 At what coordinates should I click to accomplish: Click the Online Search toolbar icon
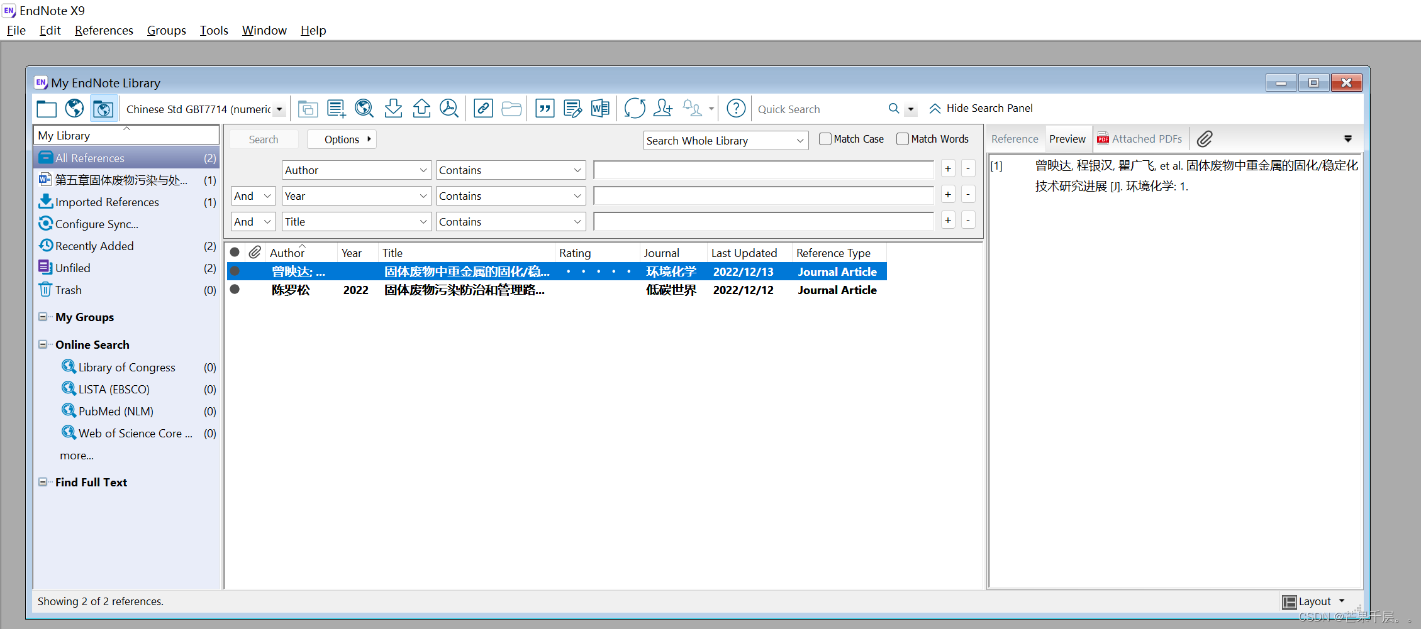pos(364,109)
